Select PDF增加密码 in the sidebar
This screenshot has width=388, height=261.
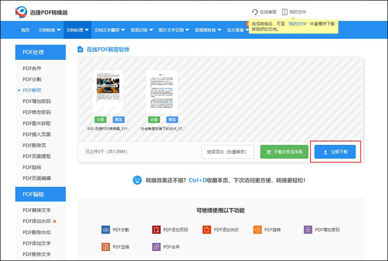point(37,101)
